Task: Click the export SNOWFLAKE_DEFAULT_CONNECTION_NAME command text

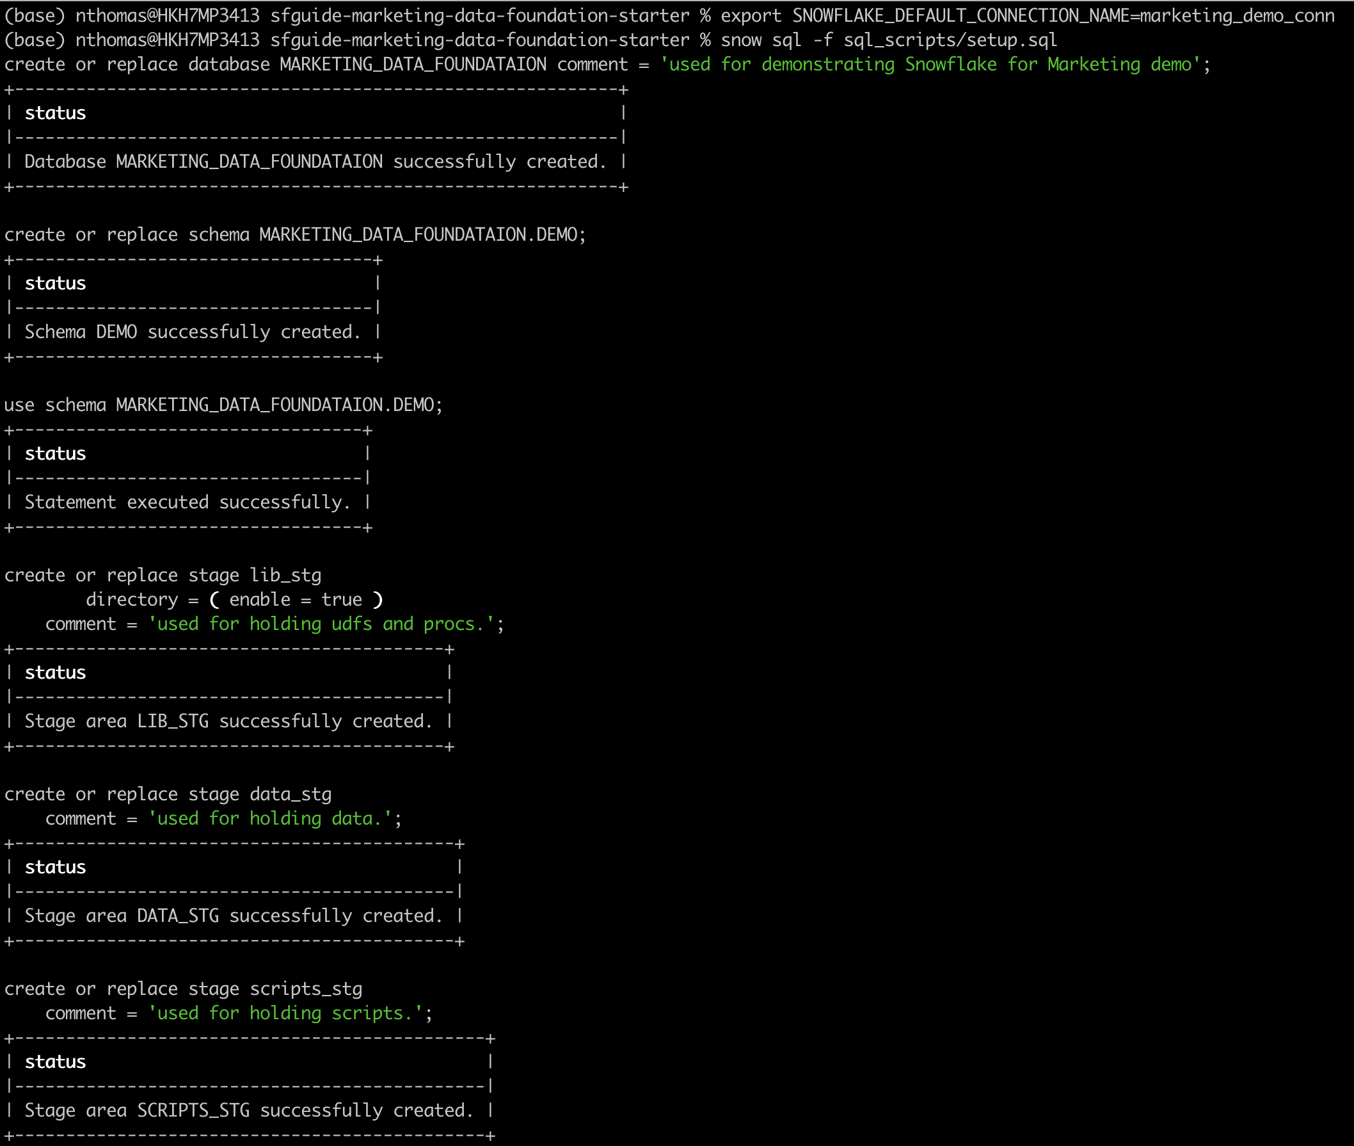Action: 1028,15
